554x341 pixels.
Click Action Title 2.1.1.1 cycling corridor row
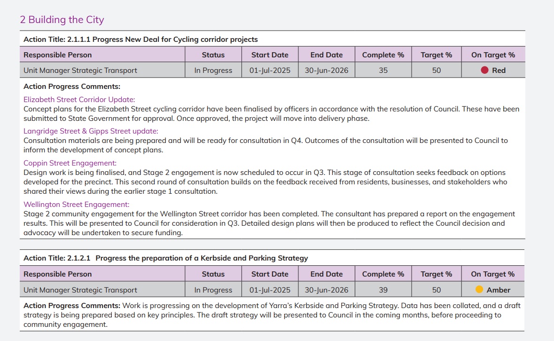pyautogui.click(x=140, y=40)
